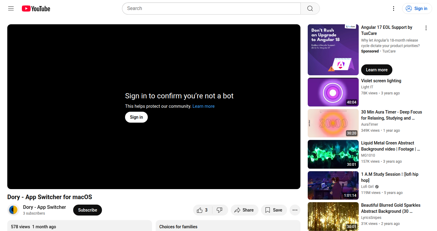Play 1 A.M Study Session thumbnail
The height and width of the screenshot is (231, 437).
(x=333, y=185)
